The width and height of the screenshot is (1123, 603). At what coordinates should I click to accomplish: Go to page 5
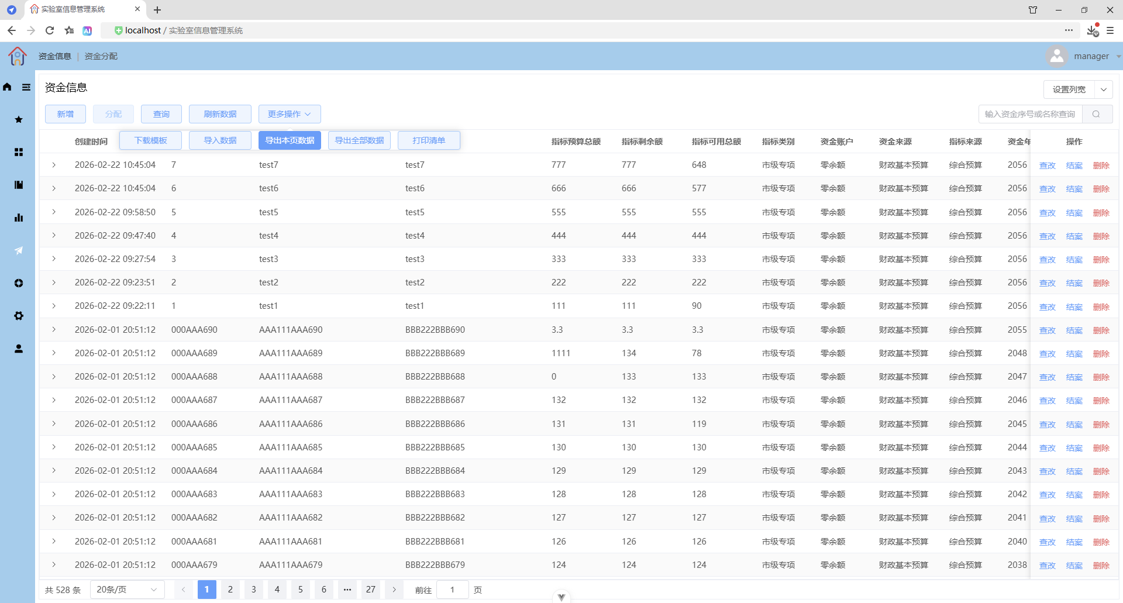[x=301, y=590]
